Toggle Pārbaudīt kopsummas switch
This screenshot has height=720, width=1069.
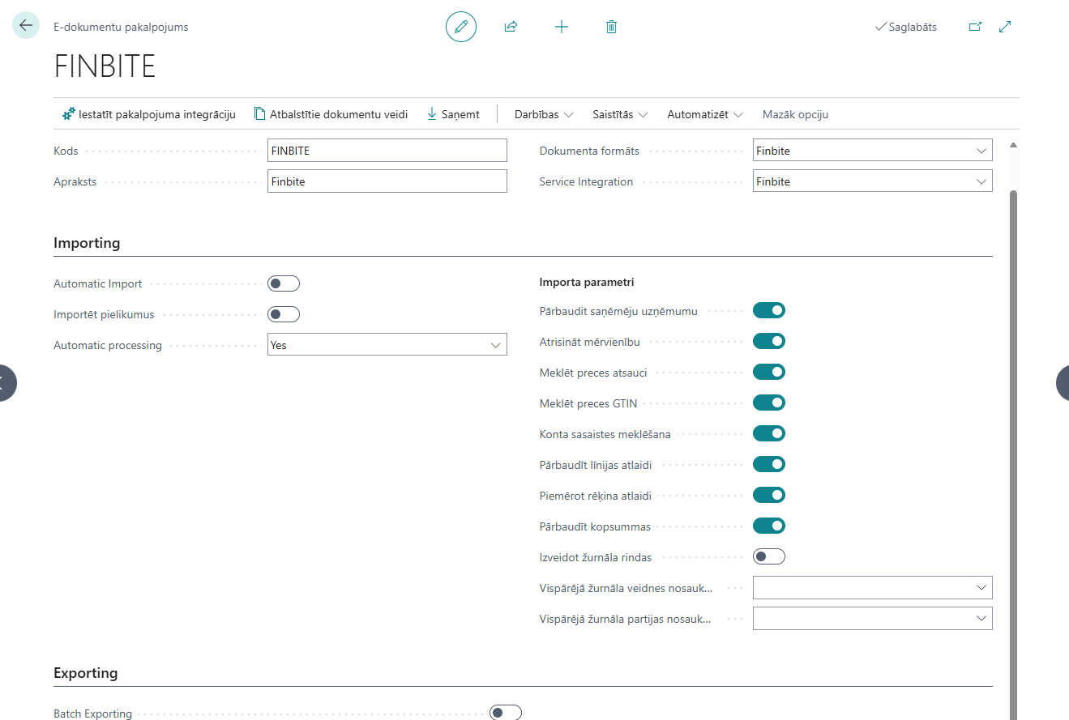pos(769,526)
